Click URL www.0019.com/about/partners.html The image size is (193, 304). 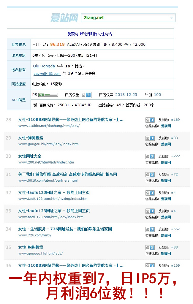click(x=48, y=180)
